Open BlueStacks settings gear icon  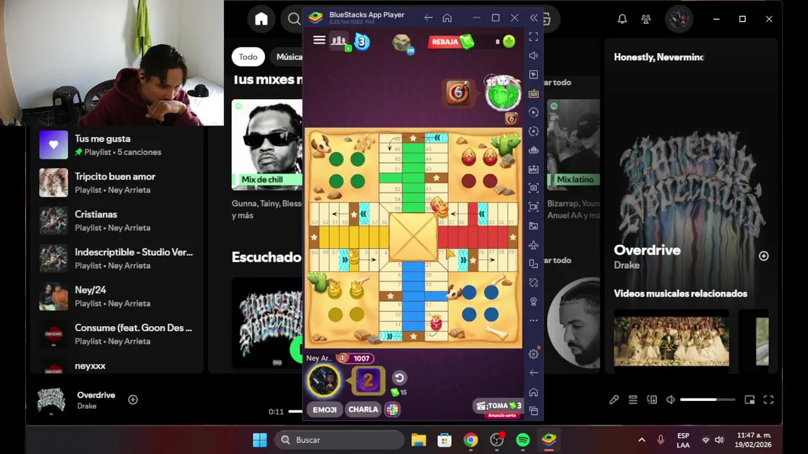pyautogui.click(x=533, y=354)
